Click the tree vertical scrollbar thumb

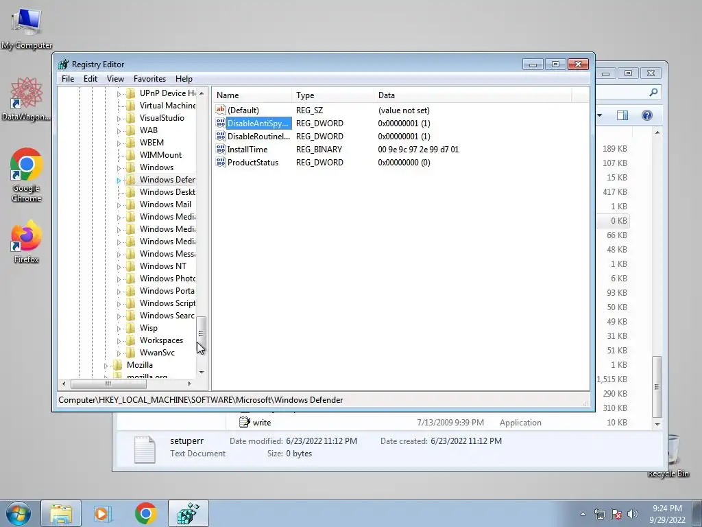(x=202, y=333)
